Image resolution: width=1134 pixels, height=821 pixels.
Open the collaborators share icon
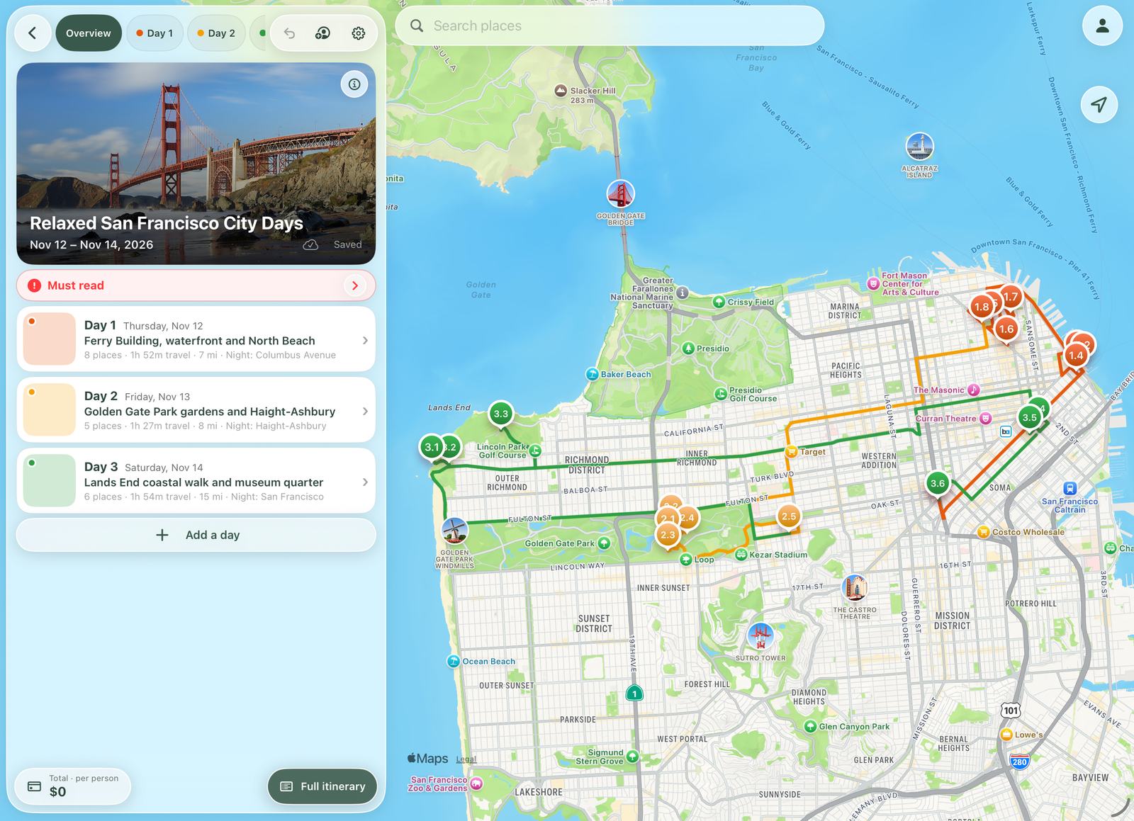tap(322, 33)
